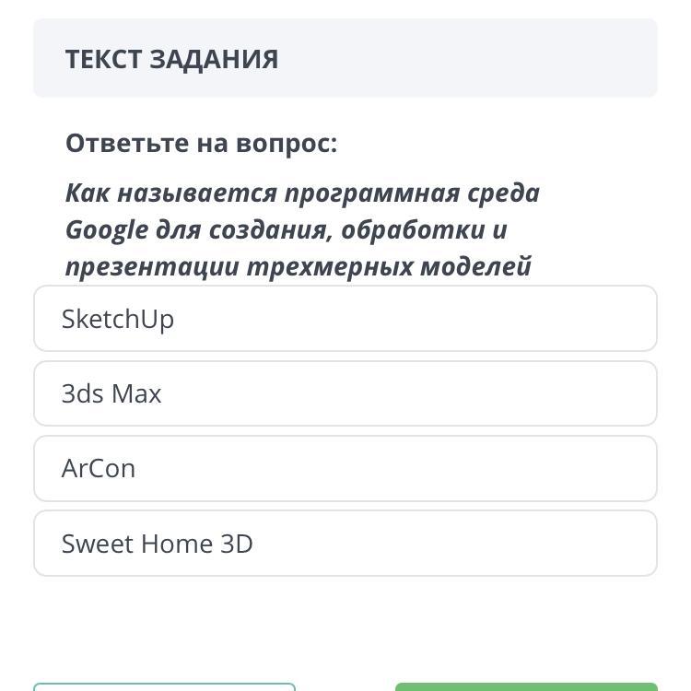
Task: Pick the ArCon answer option
Action: coord(345,468)
